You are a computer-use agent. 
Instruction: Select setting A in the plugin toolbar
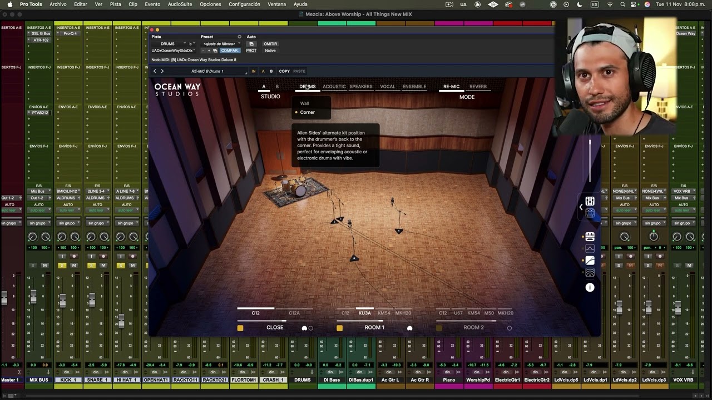pos(263,71)
